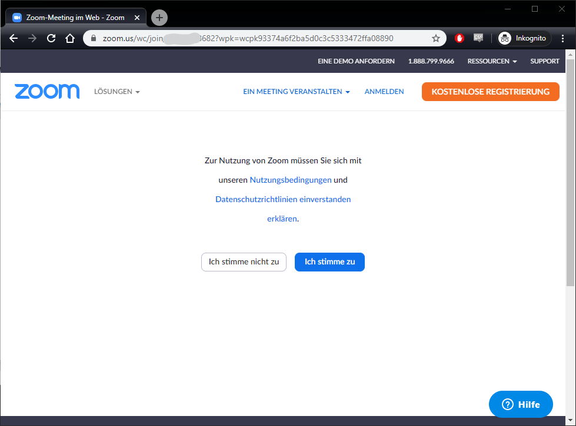Open the Nutzungsbedingungen link
The image size is (576, 426).
coord(291,180)
